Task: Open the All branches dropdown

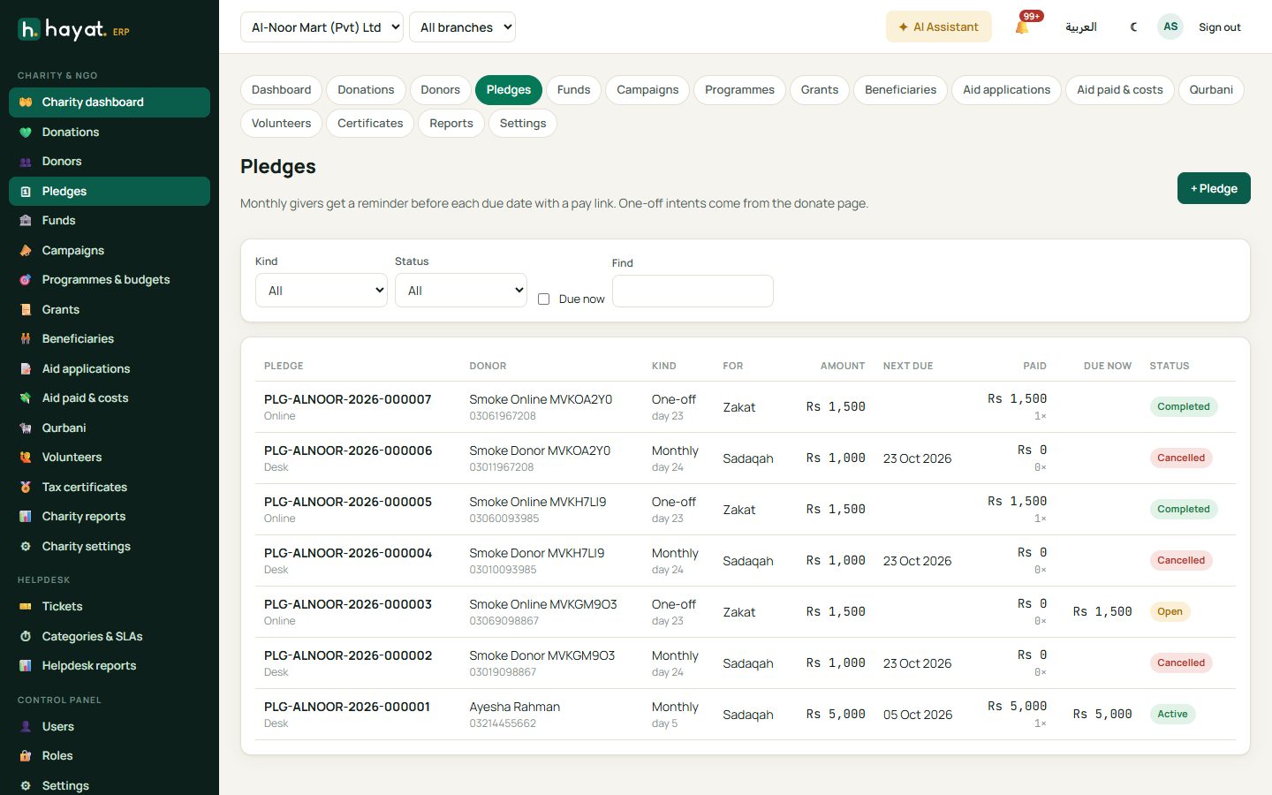Action: click(x=462, y=27)
